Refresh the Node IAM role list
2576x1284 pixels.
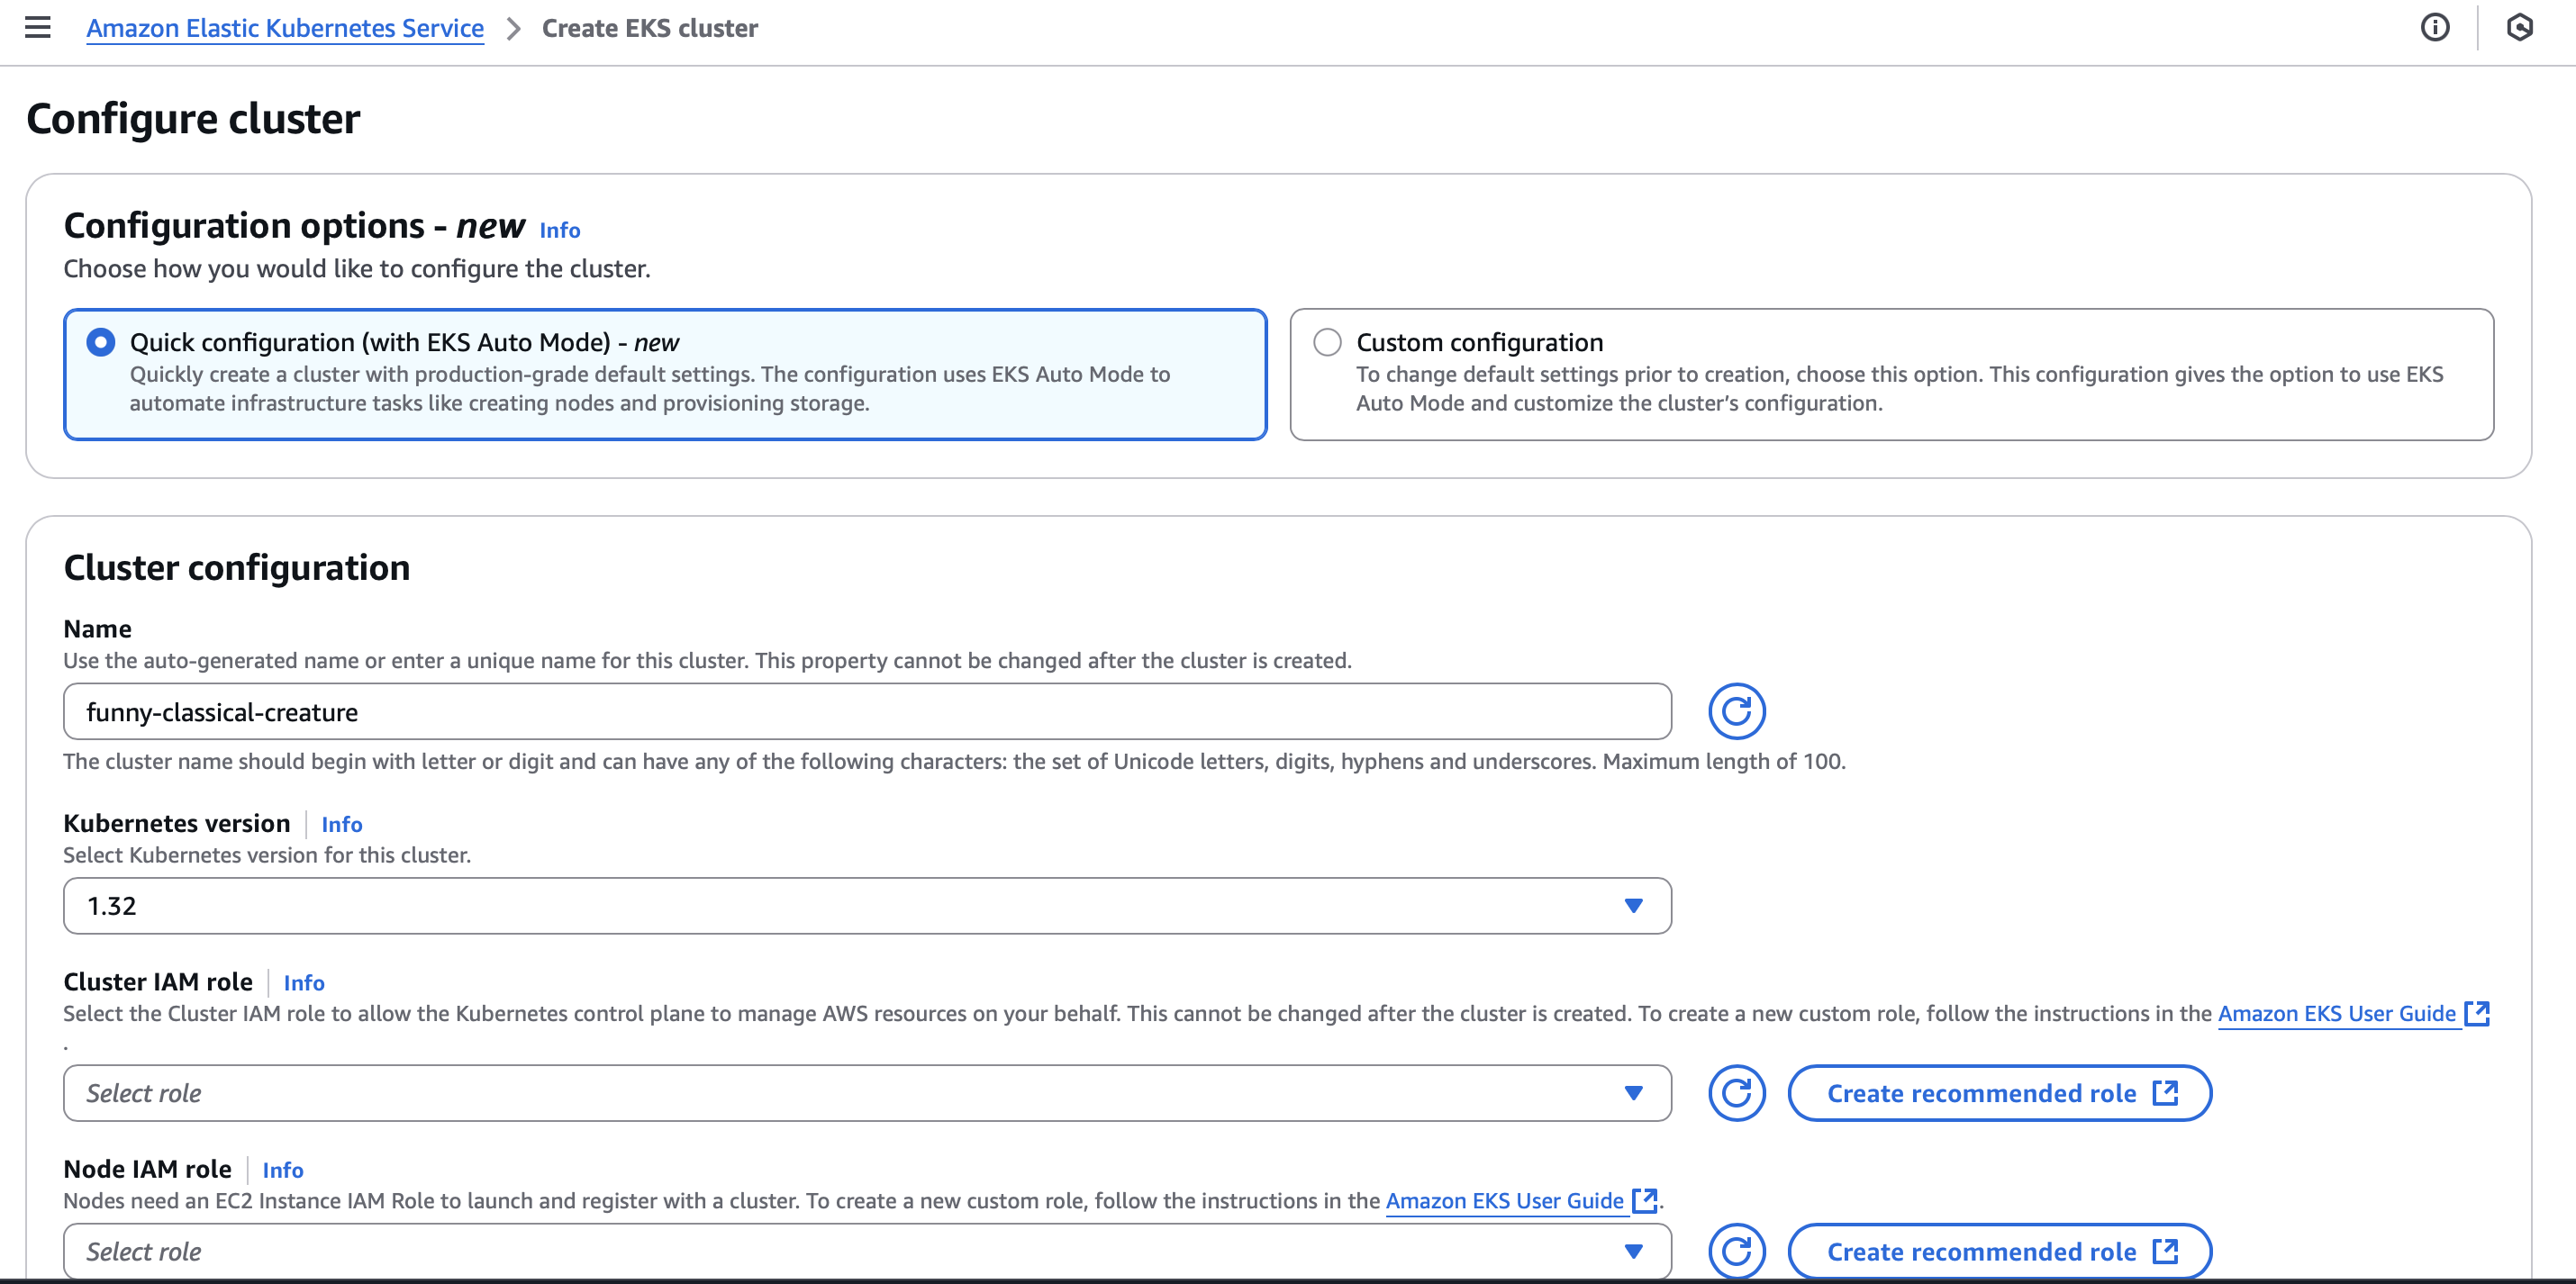pyautogui.click(x=1736, y=1250)
